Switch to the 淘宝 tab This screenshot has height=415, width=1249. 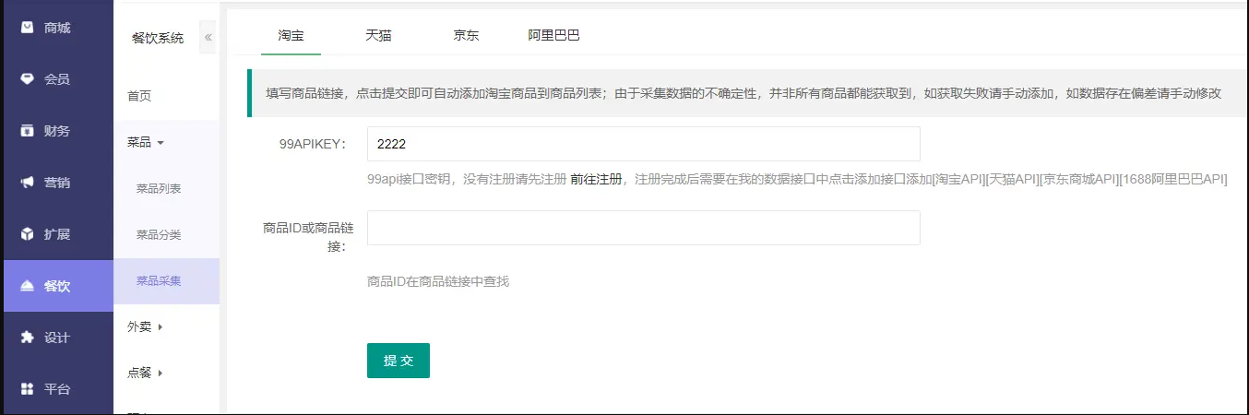(291, 35)
